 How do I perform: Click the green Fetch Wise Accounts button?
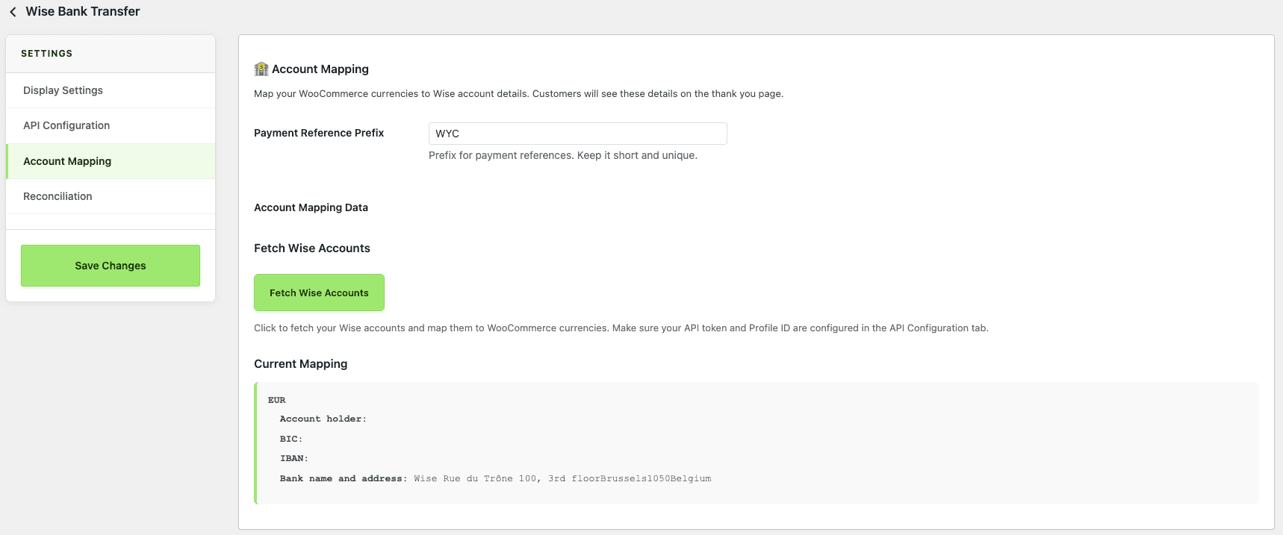[319, 292]
